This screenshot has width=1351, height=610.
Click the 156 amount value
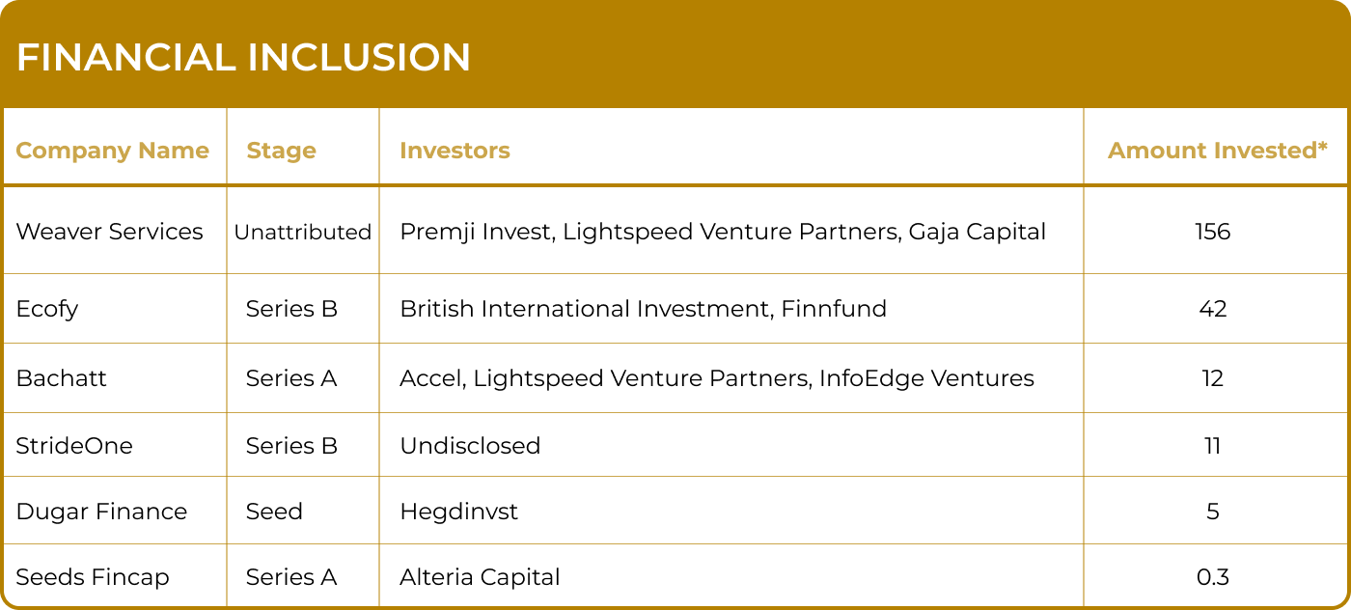point(1213,232)
